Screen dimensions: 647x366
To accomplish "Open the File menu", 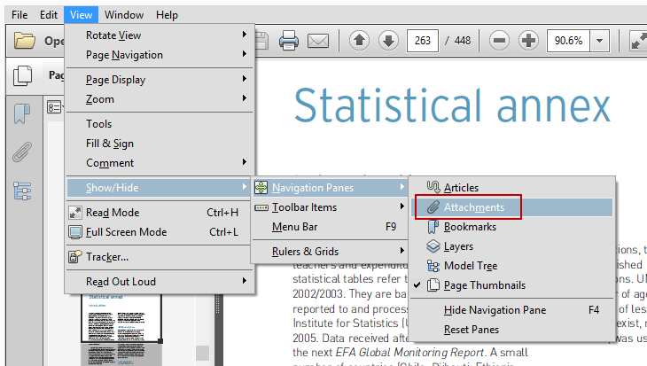I will coord(19,15).
